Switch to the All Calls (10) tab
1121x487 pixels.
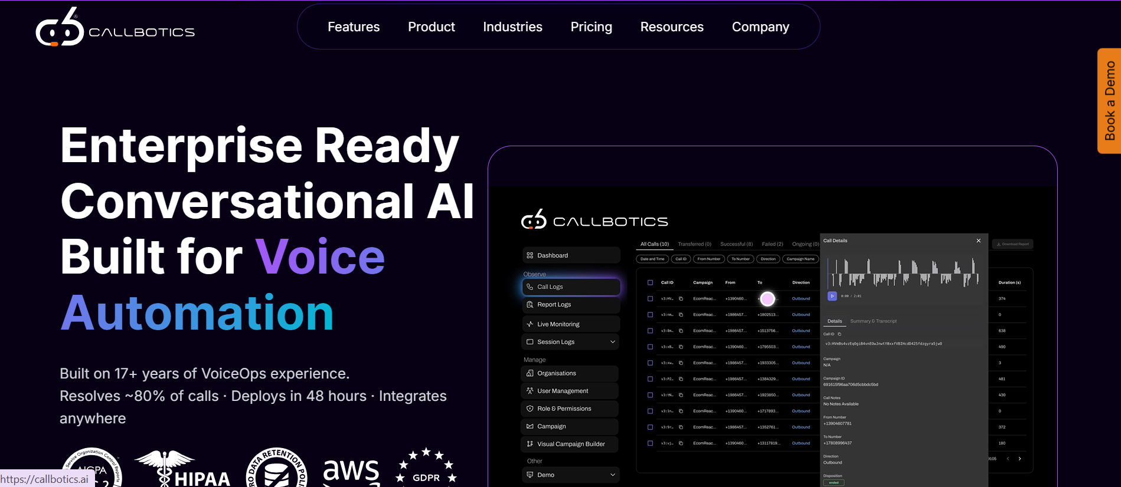pos(655,244)
